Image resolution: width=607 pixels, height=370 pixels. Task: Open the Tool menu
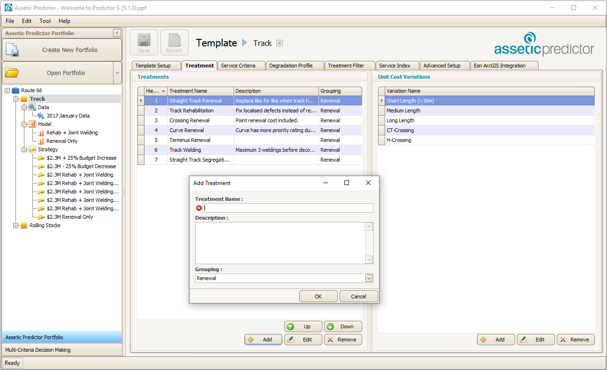pyautogui.click(x=45, y=21)
